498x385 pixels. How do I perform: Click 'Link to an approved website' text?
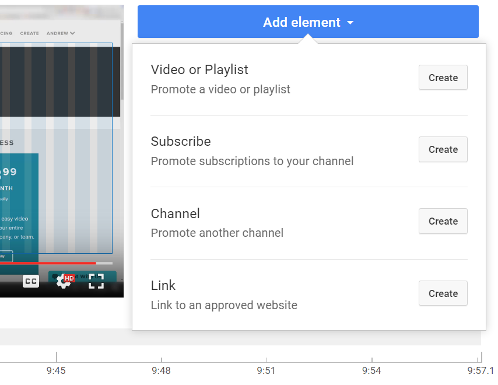tap(224, 305)
